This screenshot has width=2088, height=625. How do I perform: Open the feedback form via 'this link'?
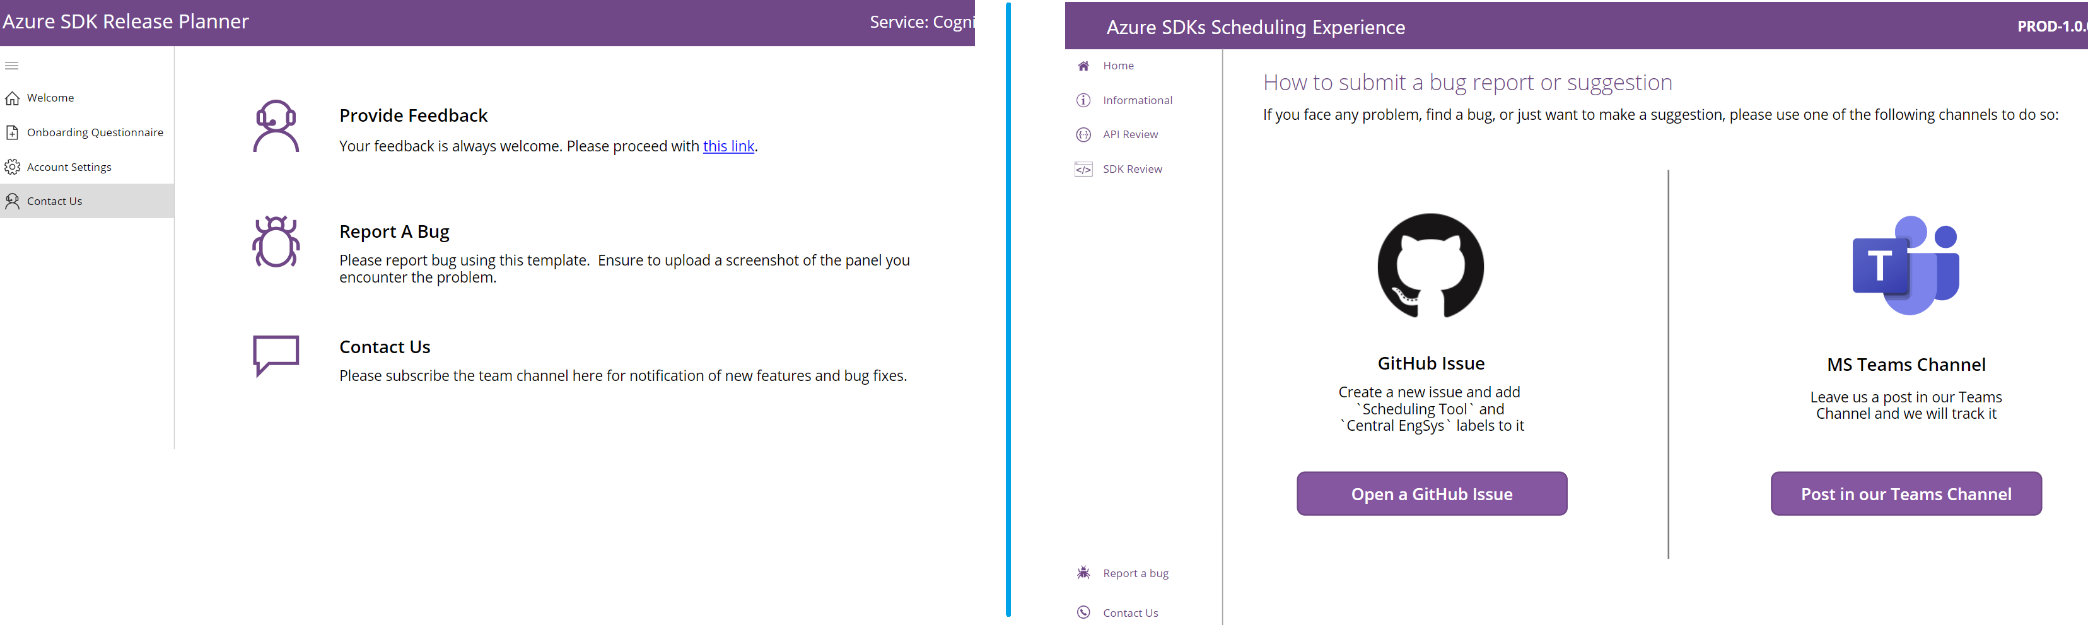click(728, 146)
